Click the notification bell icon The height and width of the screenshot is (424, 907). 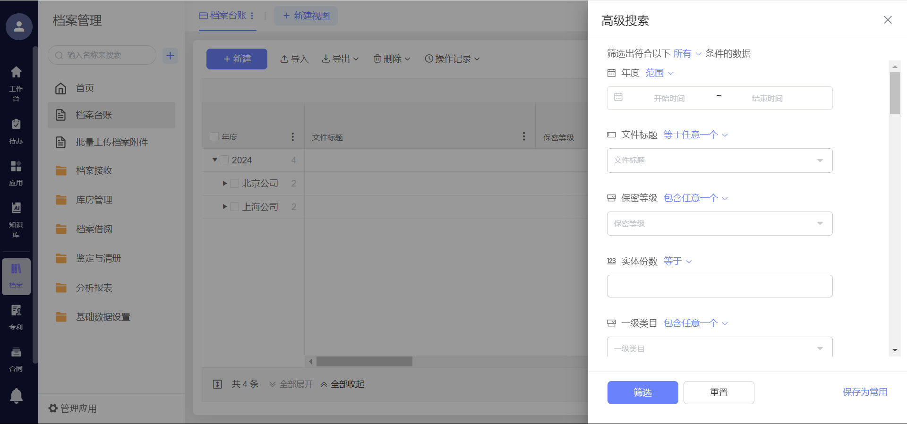[x=16, y=395]
